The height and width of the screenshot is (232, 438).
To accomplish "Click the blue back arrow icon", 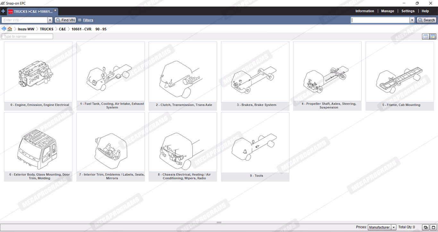I will click(4, 29).
